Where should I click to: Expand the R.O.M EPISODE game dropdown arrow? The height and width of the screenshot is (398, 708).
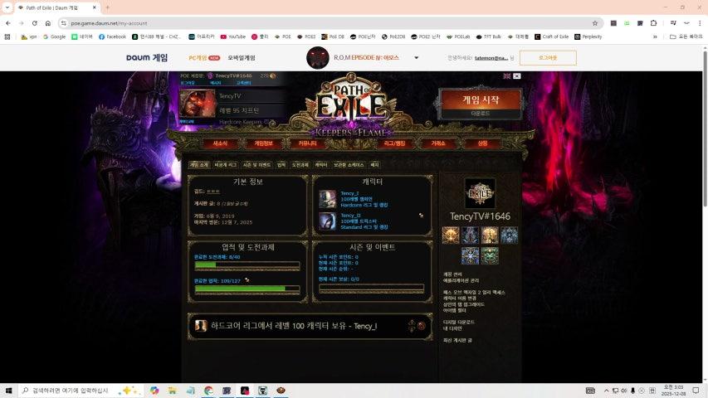click(x=417, y=58)
